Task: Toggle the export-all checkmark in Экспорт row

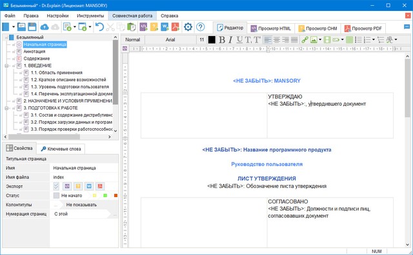Action: pos(56,186)
